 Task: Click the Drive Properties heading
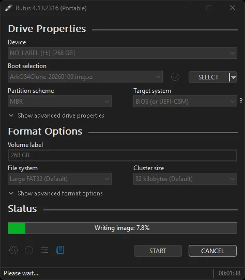47,29
